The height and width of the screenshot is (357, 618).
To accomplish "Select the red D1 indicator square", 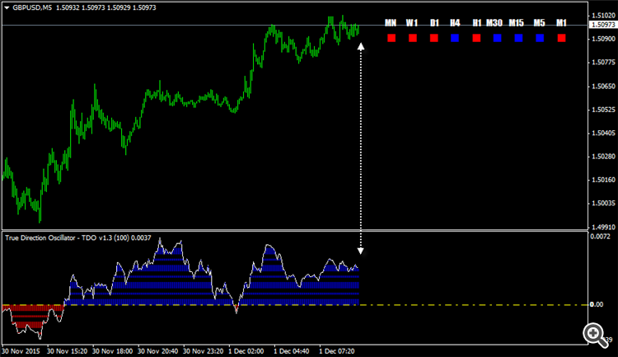I will 434,38.
